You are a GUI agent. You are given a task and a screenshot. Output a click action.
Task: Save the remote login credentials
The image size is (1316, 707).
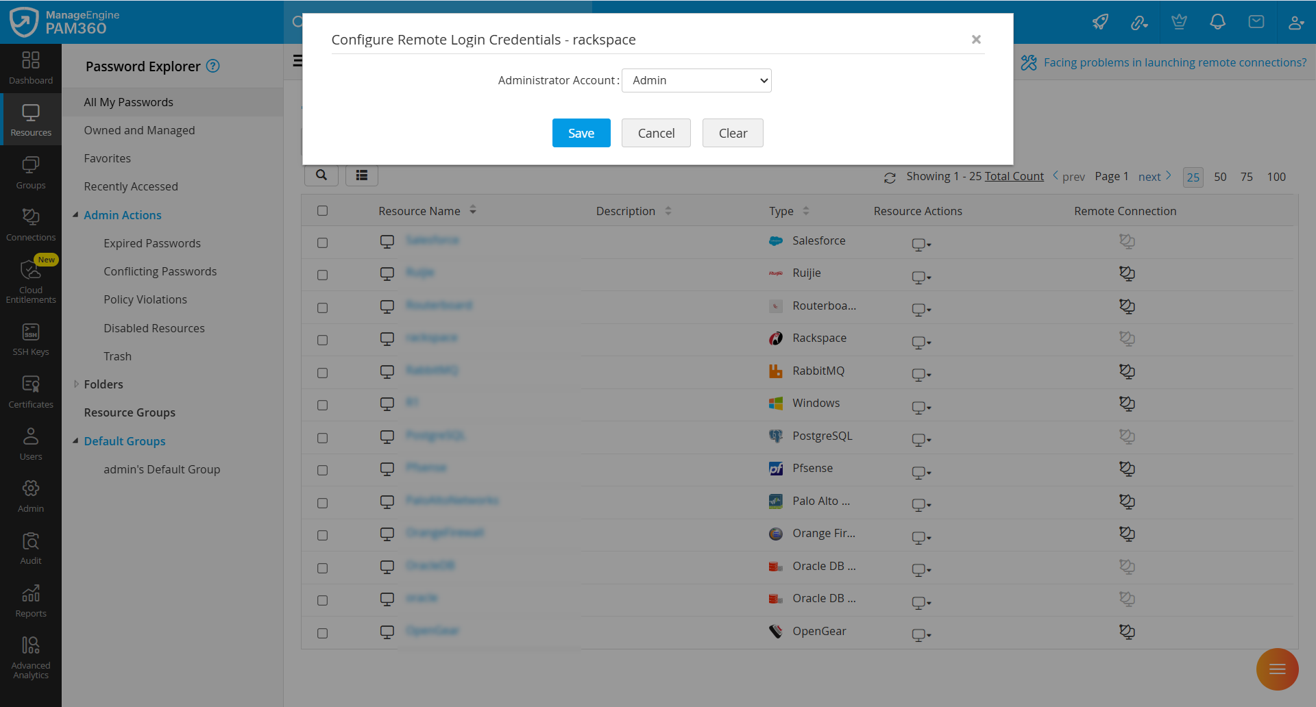pyautogui.click(x=581, y=133)
